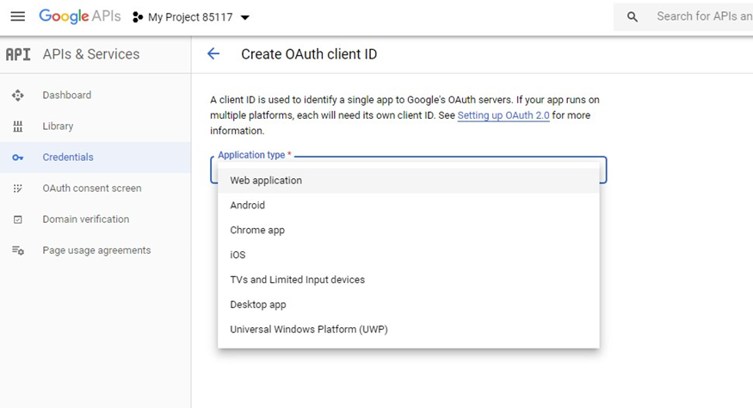Image resolution: width=753 pixels, height=408 pixels.
Task: Click the Page usage agreements icon
Action: 18,250
